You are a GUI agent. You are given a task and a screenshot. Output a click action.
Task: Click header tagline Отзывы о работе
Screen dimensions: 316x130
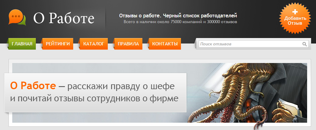(139, 16)
